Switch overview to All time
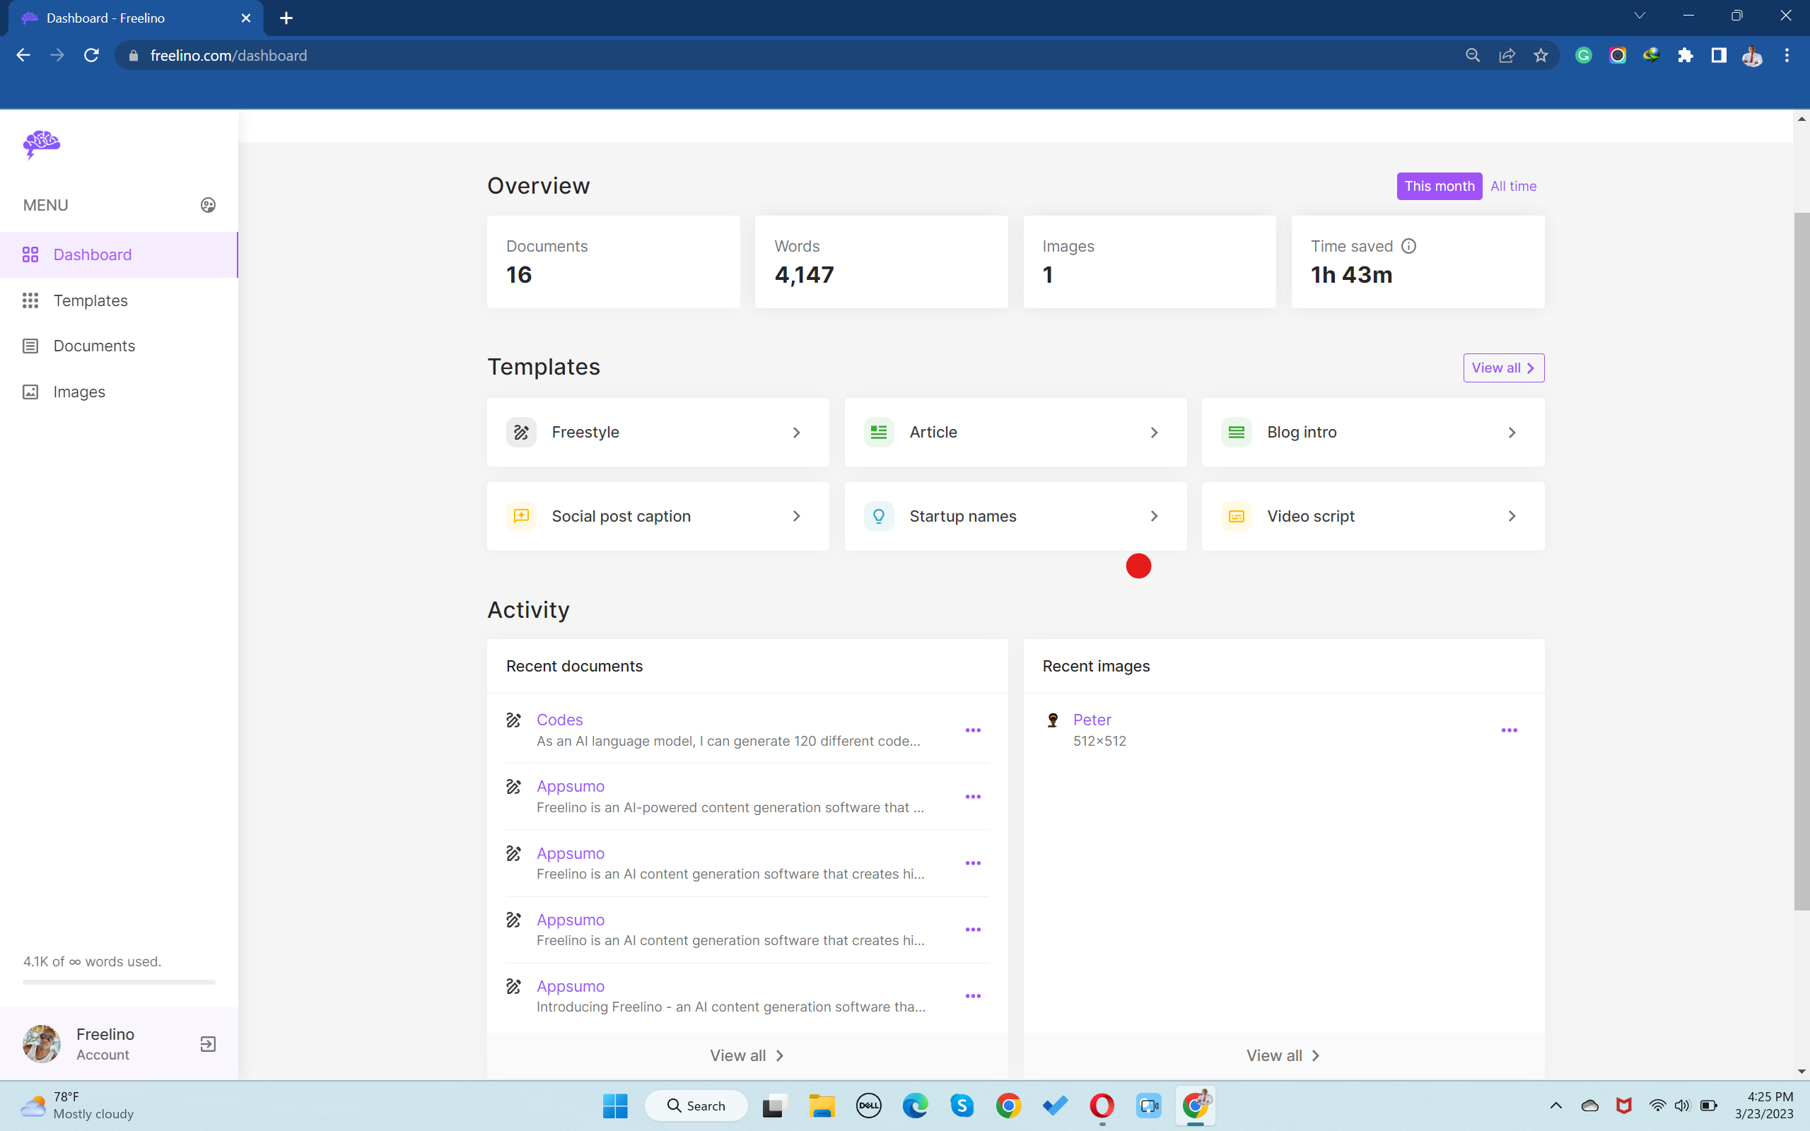 (1512, 186)
